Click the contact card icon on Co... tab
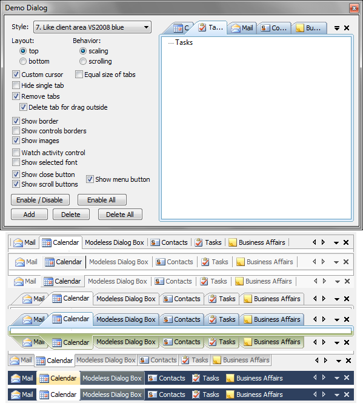Image resolution: width=363 pixels, height=406 pixels. pos(265,28)
